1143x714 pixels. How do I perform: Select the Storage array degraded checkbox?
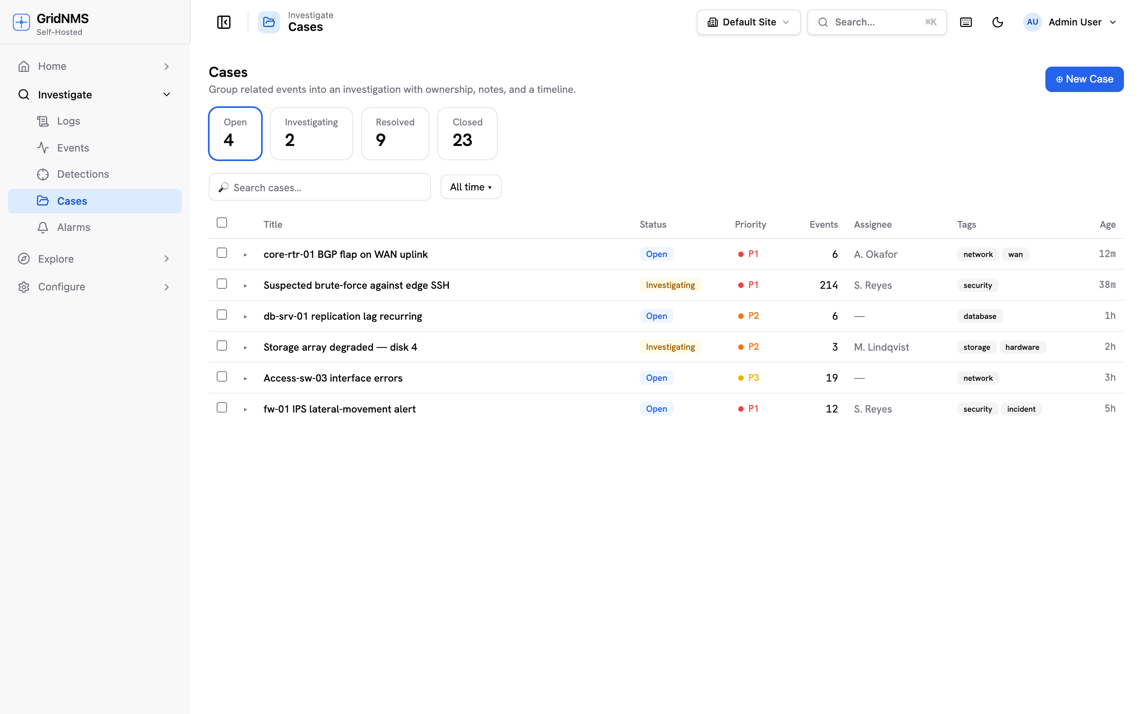221,345
